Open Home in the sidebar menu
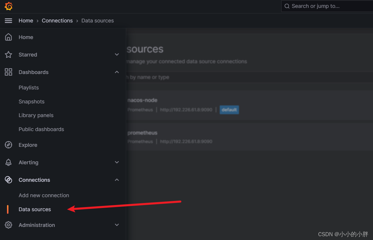 click(x=26, y=37)
